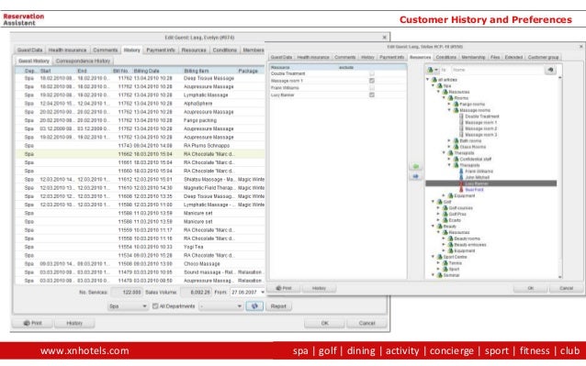Expand the Golf courses tree node

tap(438, 208)
